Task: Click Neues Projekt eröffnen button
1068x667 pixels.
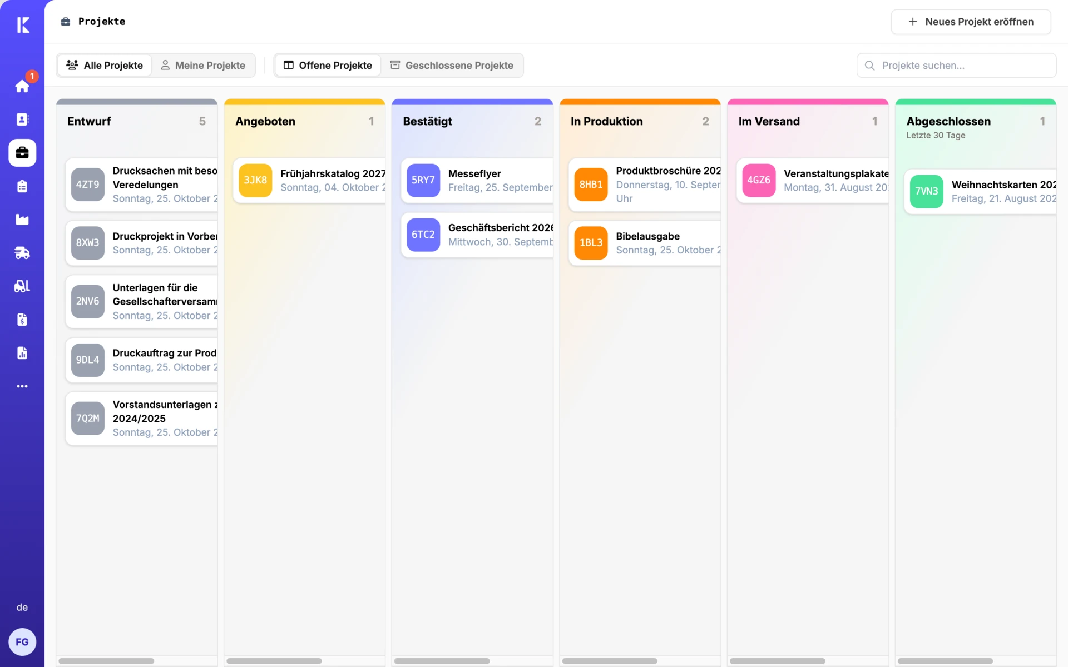Action: coord(971,22)
